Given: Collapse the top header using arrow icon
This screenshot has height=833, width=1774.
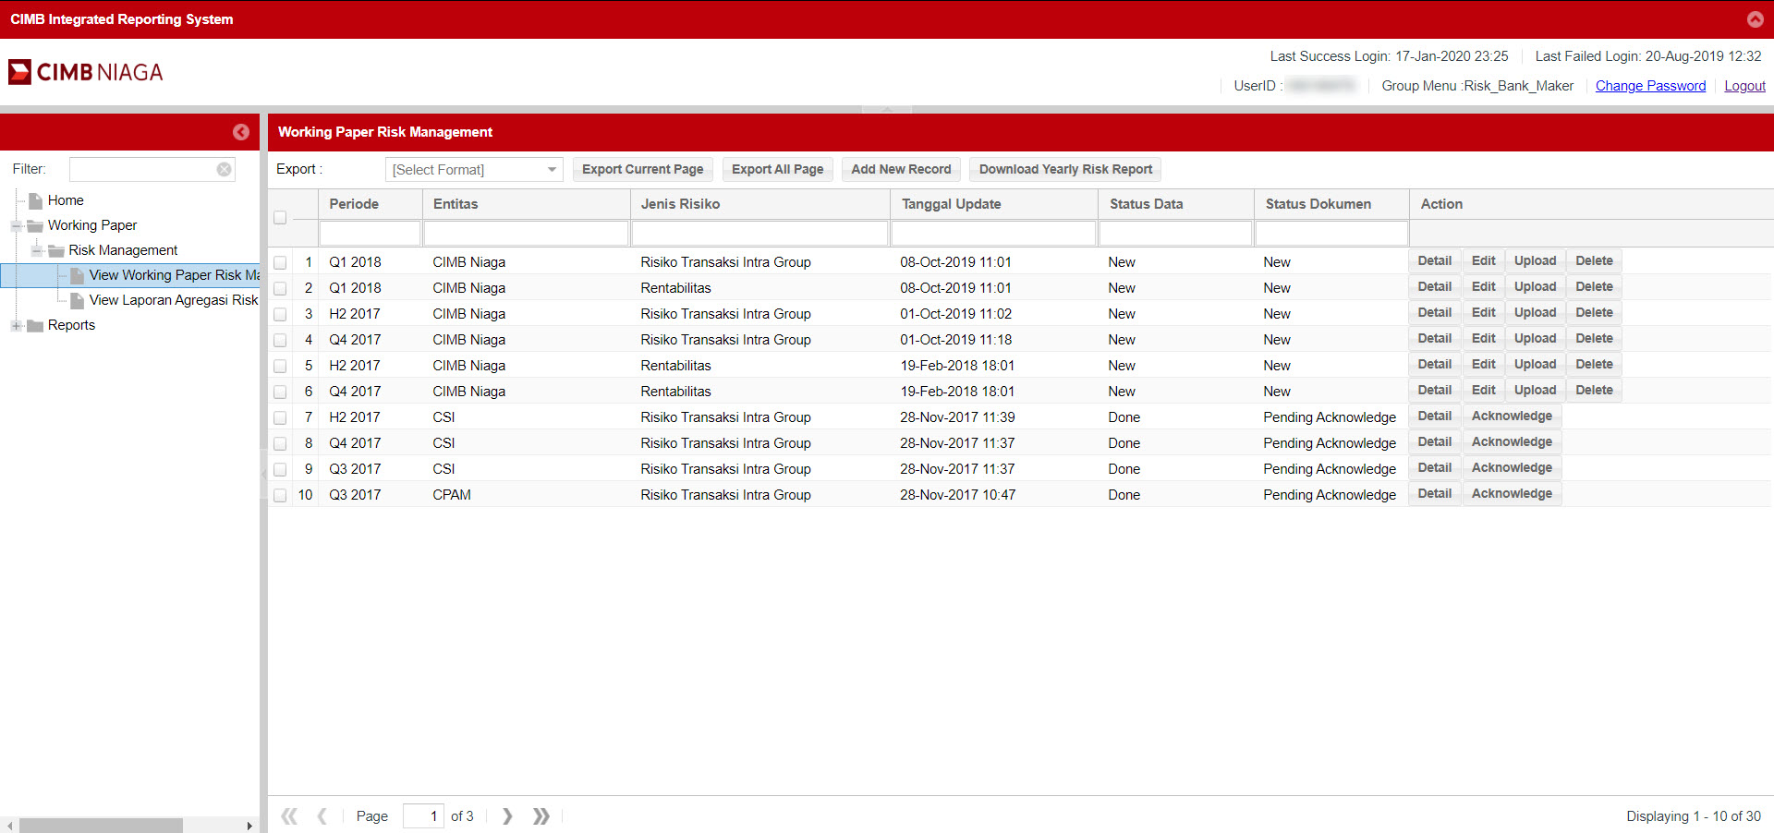Looking at the screenshot, I should tap(1755, 19).
